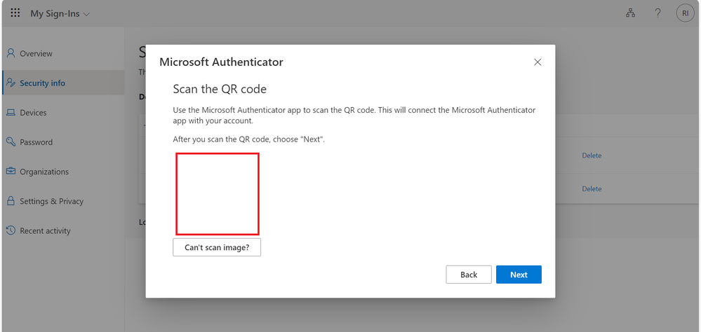
Task: Close the Microsoft Authenticator dialog
Action: click(x=538, y=62)
